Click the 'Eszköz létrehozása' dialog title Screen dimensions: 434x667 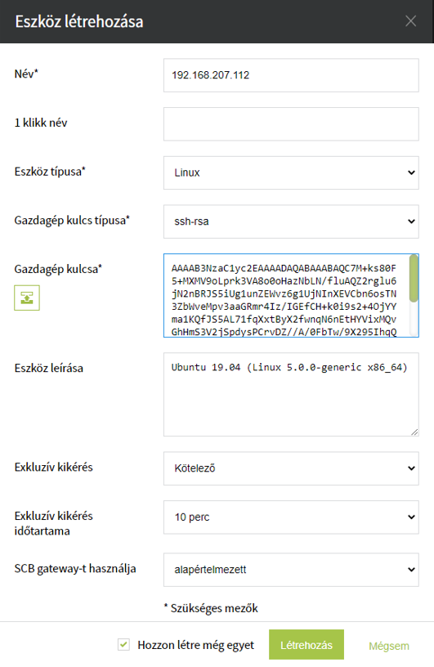(x=79, y=21)
